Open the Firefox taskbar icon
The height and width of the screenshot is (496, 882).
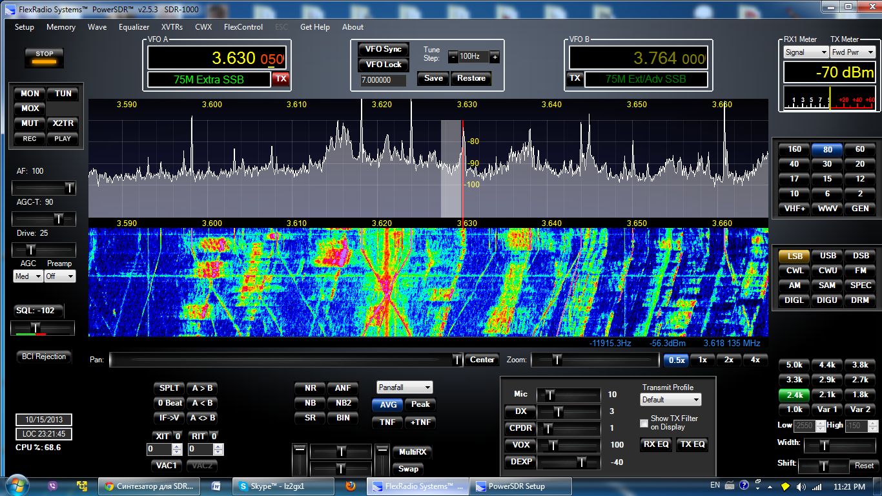(351, 486)
